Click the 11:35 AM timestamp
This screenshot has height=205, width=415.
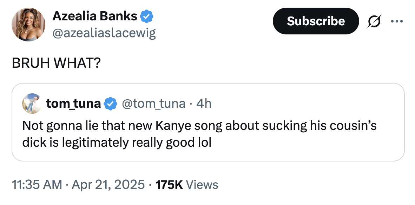tap(37, 184)
